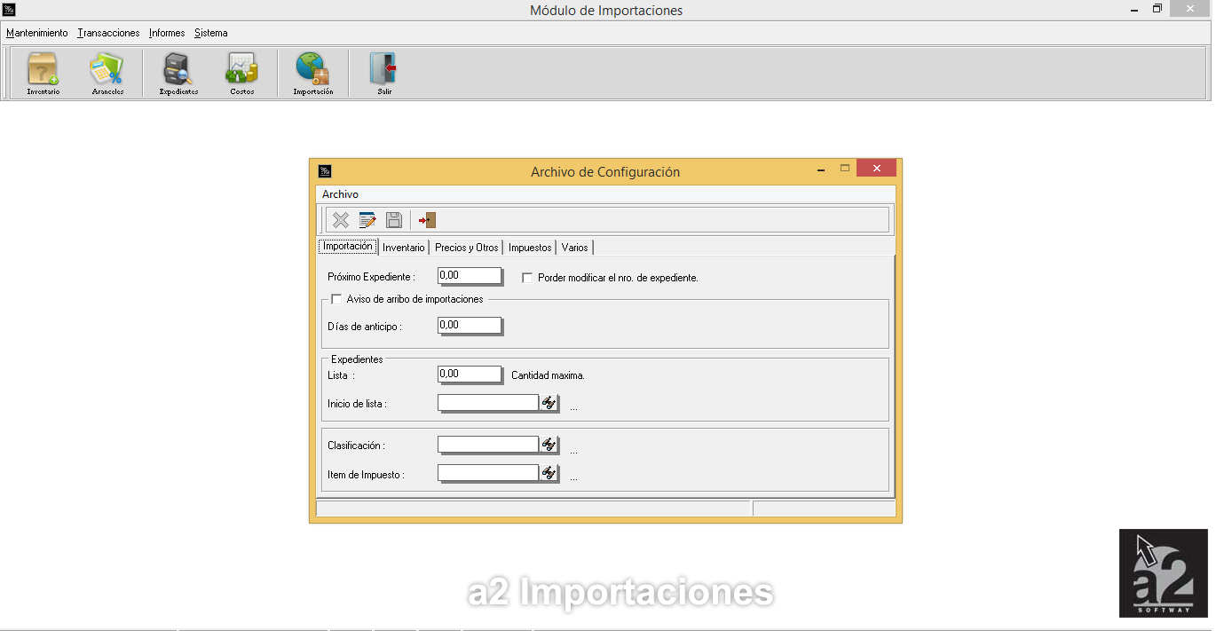The width and height of the screenshot is (1216, 631).
Task: Open the Transacciones menu
Action: 108,33
